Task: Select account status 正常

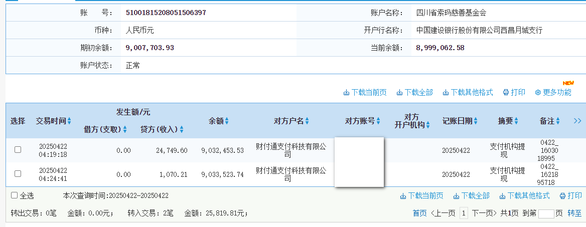Action: click(x=133, y=65)
